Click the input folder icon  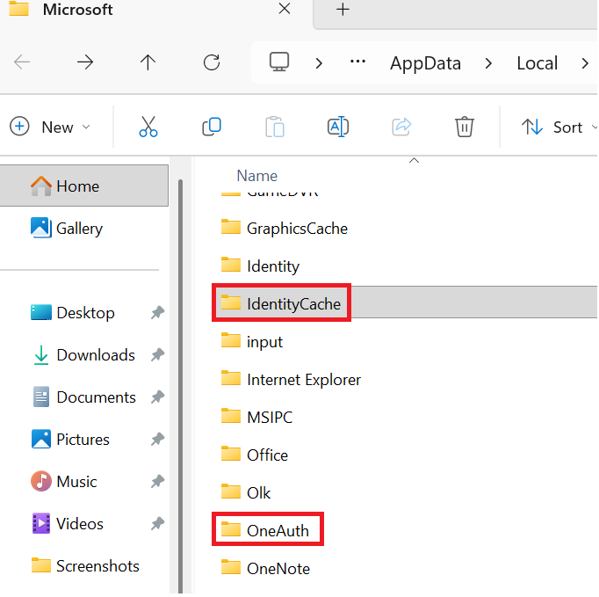point(231,340)
